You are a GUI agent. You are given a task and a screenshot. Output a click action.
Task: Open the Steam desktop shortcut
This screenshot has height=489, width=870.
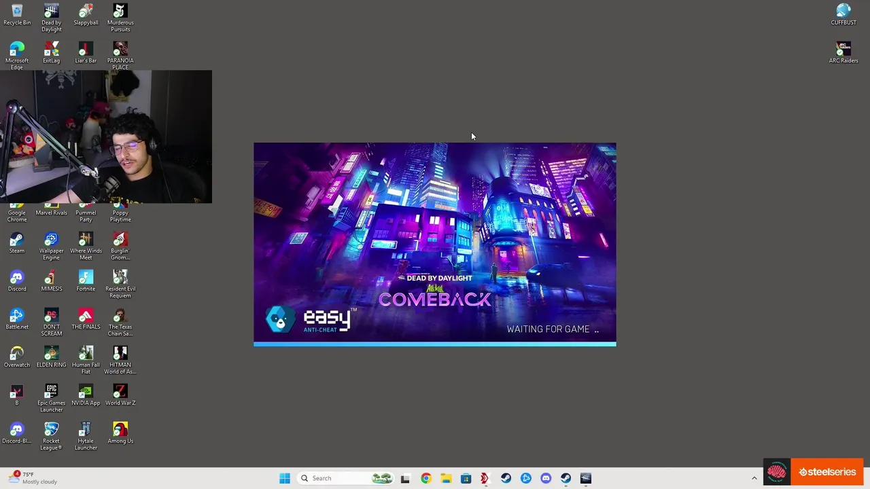click(x=17, y=243)
